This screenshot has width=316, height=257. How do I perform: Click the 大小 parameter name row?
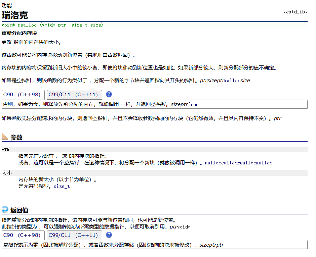click(7, 173)
